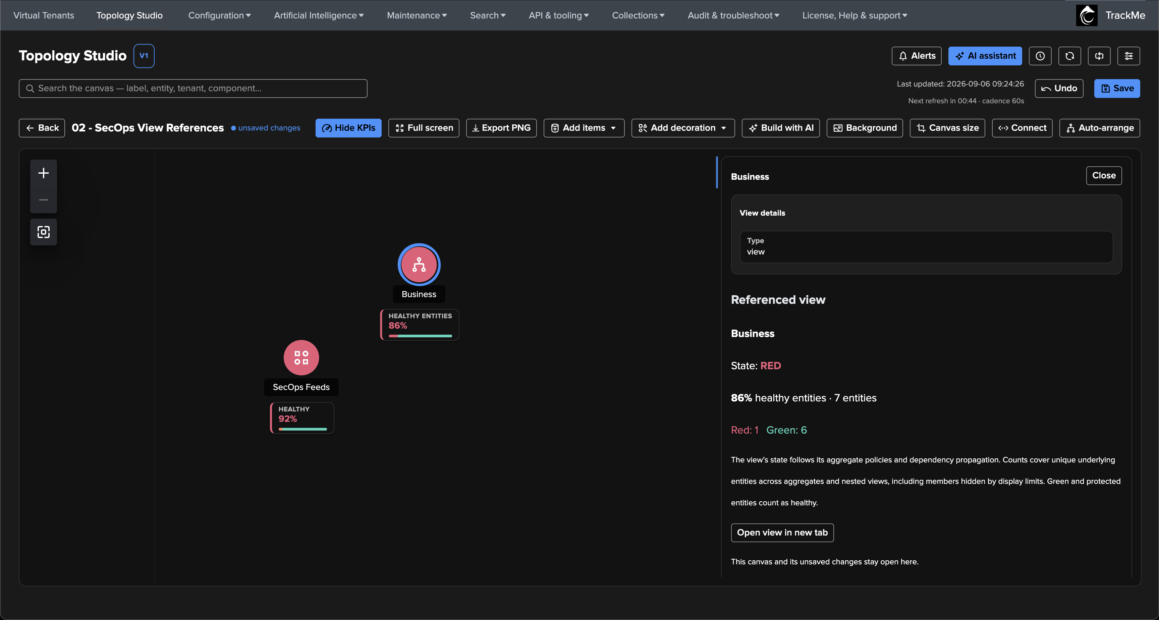Viewport: 1159px width, 620px height.
Task: Activate the Connect tool
Action: click(x=1022, y=128)
